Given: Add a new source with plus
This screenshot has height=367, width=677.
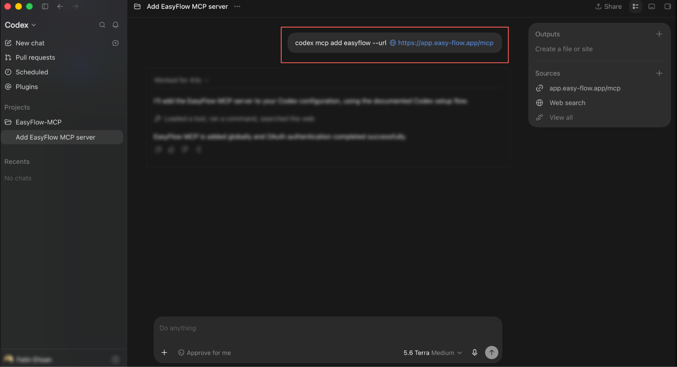Looking at the screenshot, I should pyautogui.click(x=659, y=73).
